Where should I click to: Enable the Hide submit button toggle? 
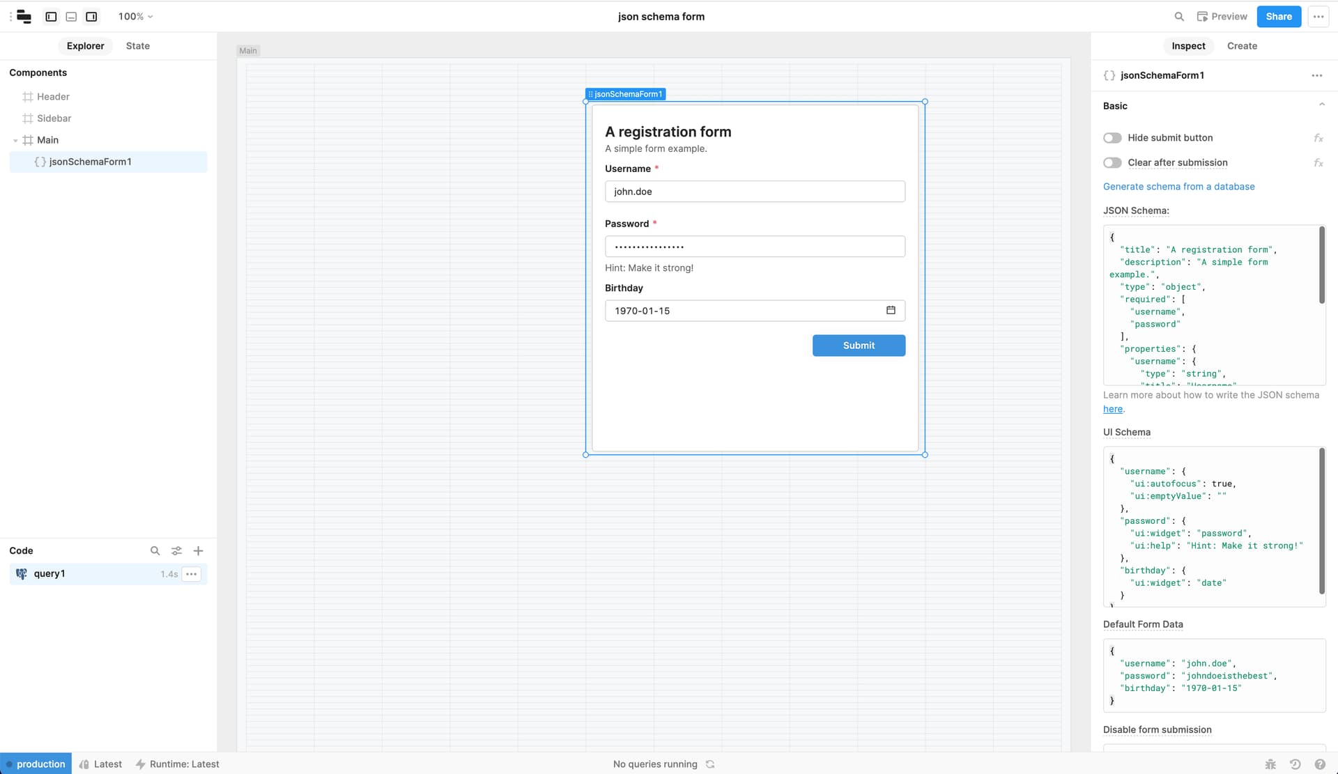click(x=1112, y=137)
